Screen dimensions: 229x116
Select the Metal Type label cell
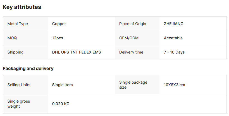click(x=18, y=24)
